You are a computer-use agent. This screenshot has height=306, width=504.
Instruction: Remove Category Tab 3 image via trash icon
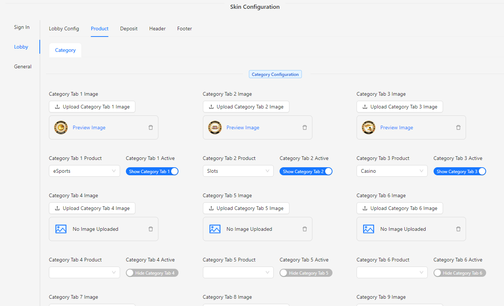tap(458, 127)
